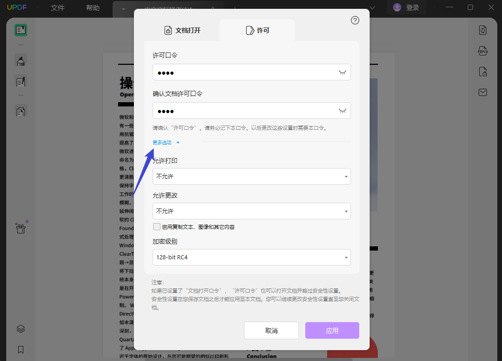Open the 允许打印 dropdown

point(251,176)
